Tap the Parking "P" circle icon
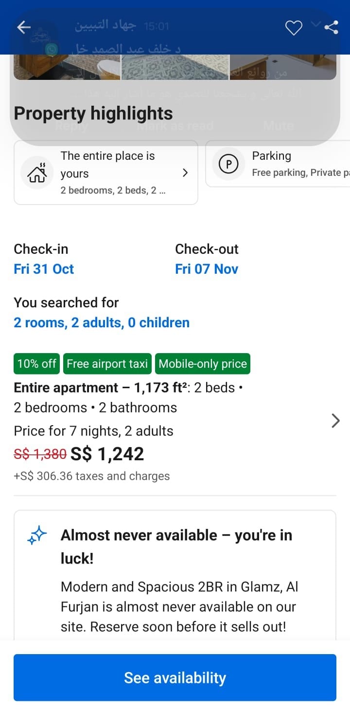This screenshot has width=350, height=715. (228, 164)
